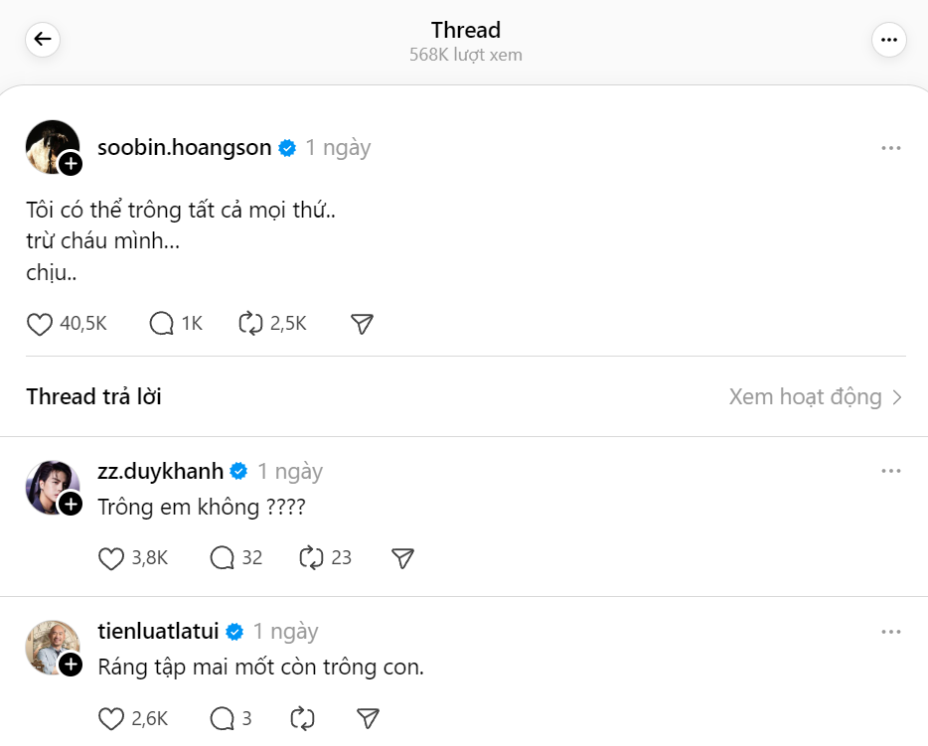This screenshot has width=928, height=746.
Task: Open comments on soobin.hoangson's post
Action: click(x=162, y=323)
